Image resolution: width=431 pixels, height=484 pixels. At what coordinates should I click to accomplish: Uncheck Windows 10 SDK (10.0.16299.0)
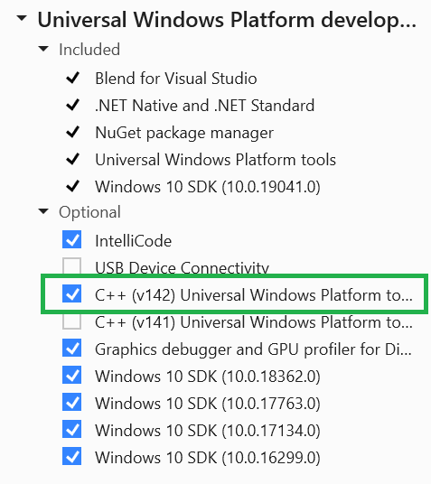[71, 456]
